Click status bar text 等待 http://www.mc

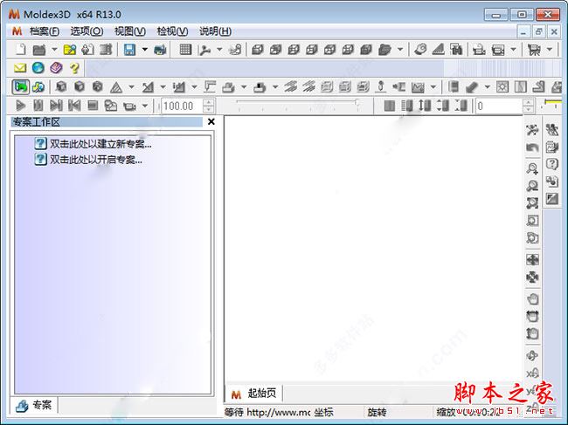[267, 412]
